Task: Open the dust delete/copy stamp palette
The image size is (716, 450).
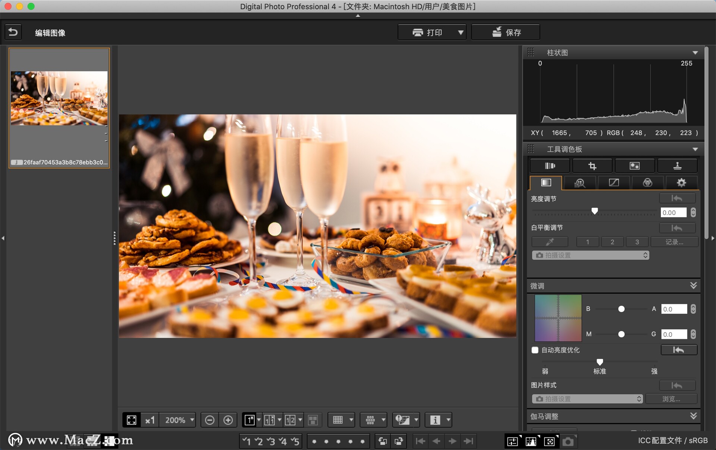Action: 677,166
